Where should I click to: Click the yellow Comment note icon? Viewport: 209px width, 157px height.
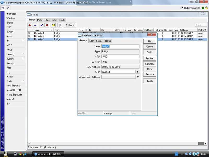coord(53,25)
